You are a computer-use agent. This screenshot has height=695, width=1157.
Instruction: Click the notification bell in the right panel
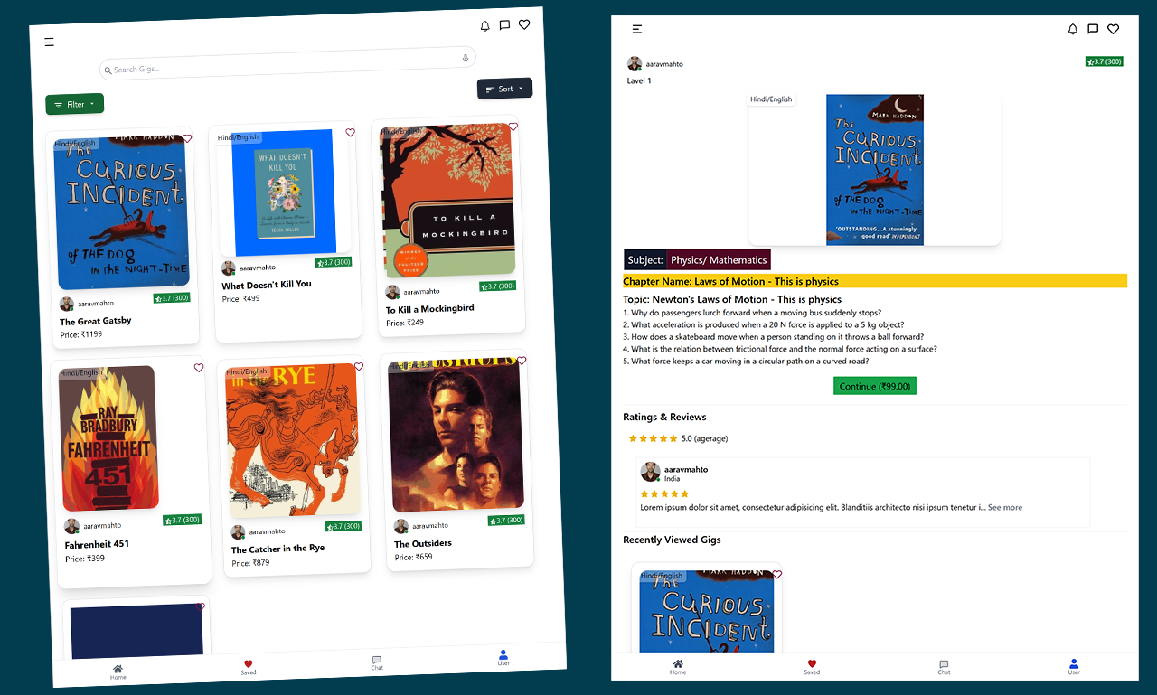pyautogui.click(x=1073, y=29)
